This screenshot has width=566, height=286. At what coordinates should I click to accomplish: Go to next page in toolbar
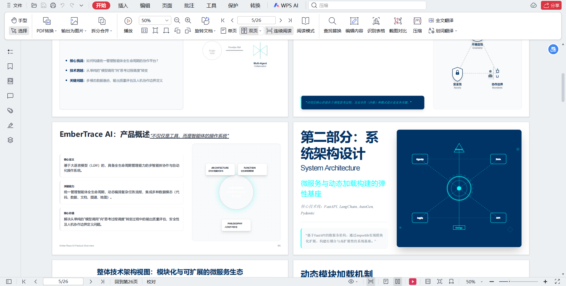(x=281, y=20)
